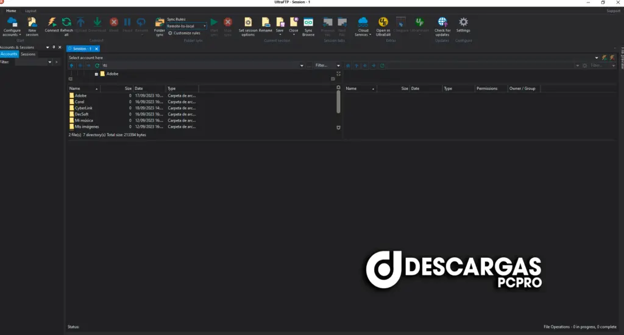Click the connect icon beside account selector
The image size is (624, 335).
coord(604,58)
